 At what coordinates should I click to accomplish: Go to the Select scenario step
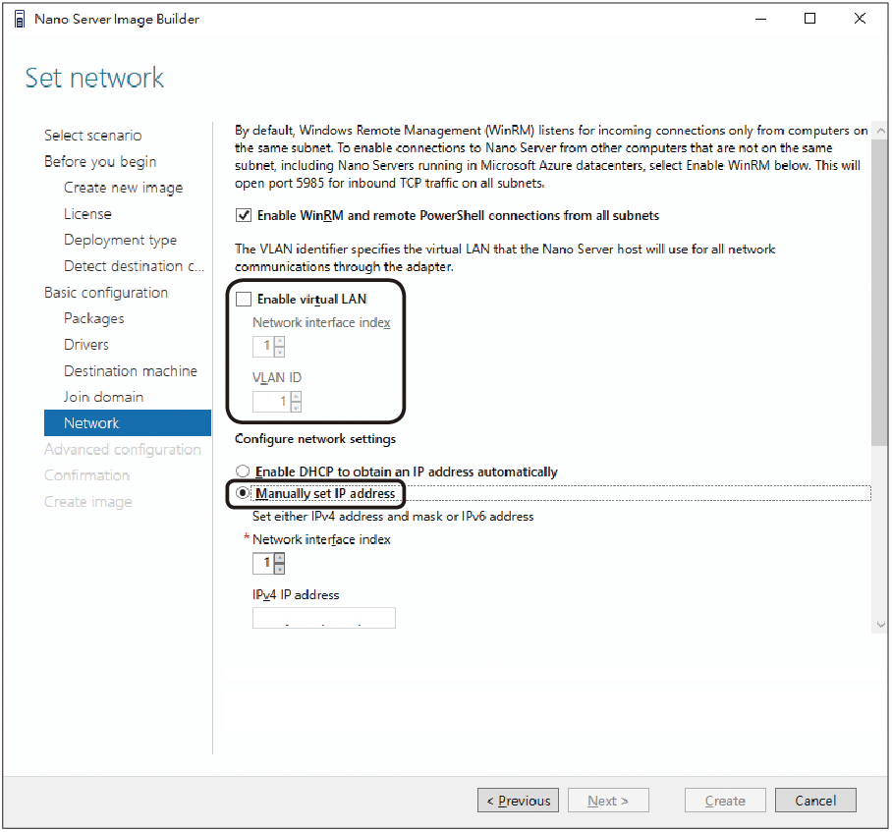pyautogui.click(x=93, y=136)
